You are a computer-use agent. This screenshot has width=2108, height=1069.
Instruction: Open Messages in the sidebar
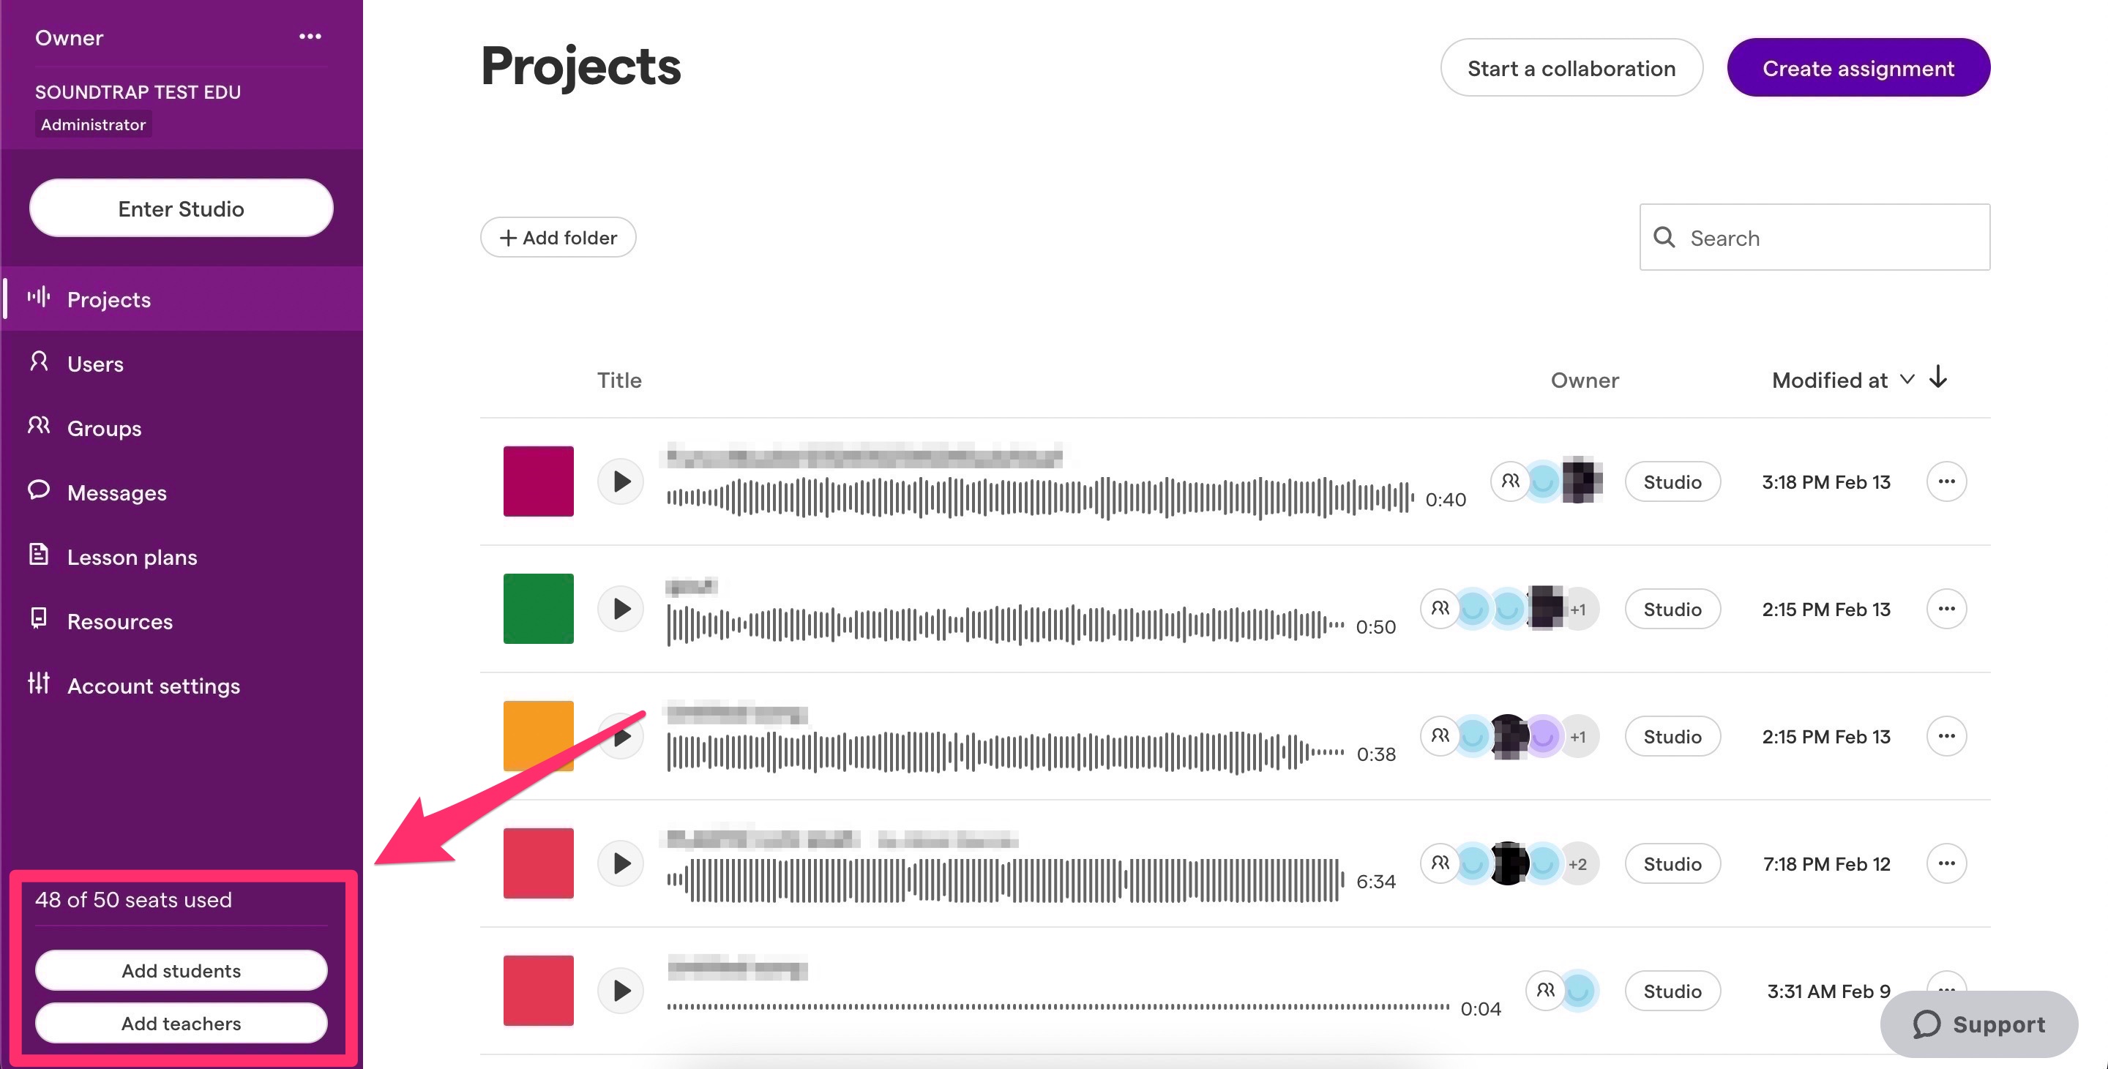click(182, 492)
